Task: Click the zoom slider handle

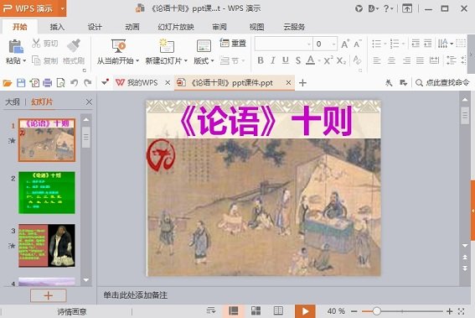Action: pos(376,311)
